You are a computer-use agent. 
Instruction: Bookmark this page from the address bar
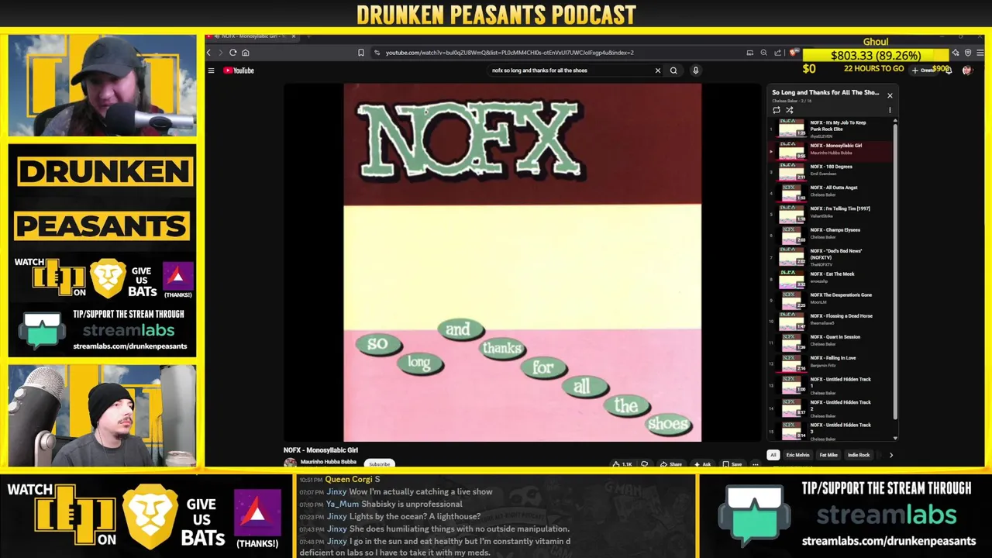pos(360,53)
